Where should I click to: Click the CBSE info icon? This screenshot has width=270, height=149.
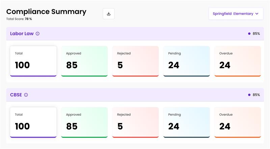(26, 95)
